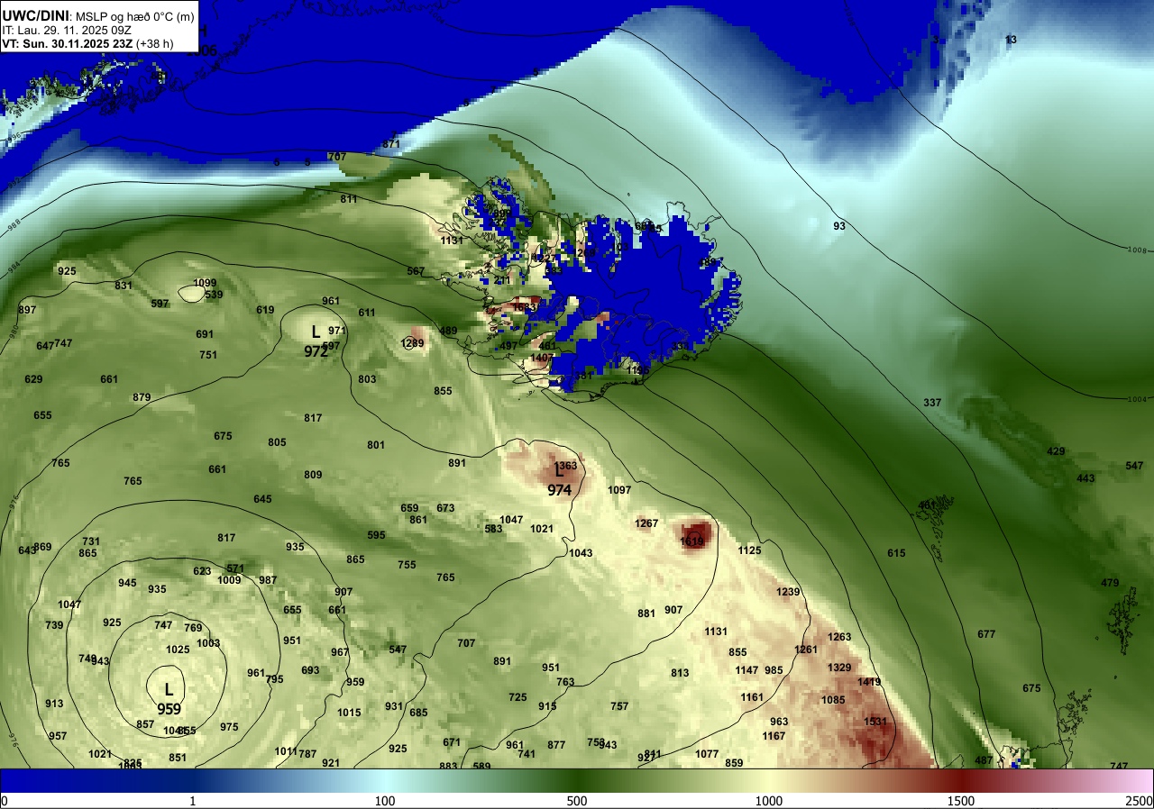Click the height value 1015
The height and width of the screenshot is (809, 1154).
pos(349,713)
